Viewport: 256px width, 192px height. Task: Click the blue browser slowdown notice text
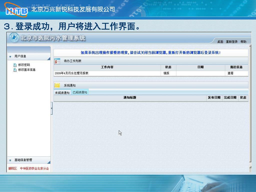point(151,52)
